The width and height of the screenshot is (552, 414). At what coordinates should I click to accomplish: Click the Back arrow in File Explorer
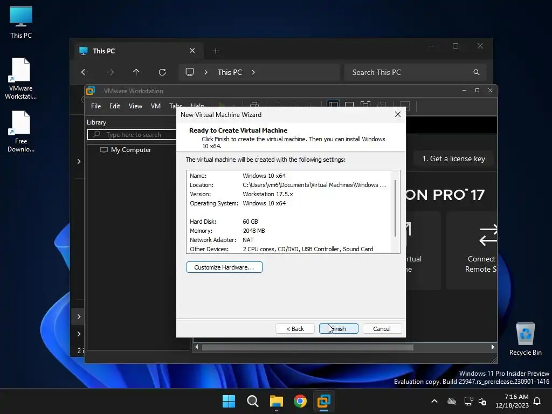tap(85, 72)
